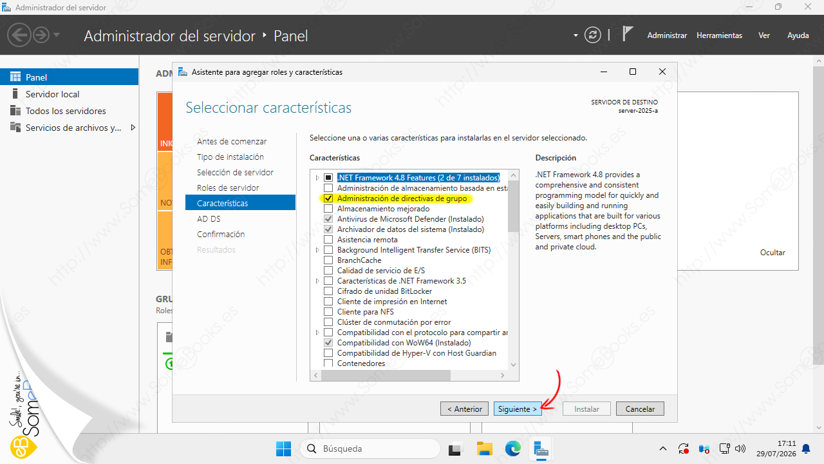Check the Background Intelligent Transfer Service checkbox
The width and height of the screenshot is (824, 464).
pos(328,250)
